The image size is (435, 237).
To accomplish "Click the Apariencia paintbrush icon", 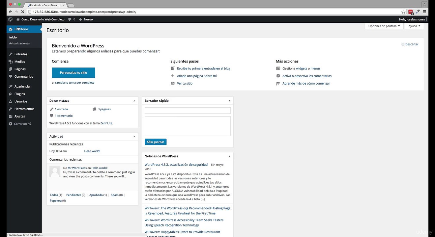I will tap(11, 87).
